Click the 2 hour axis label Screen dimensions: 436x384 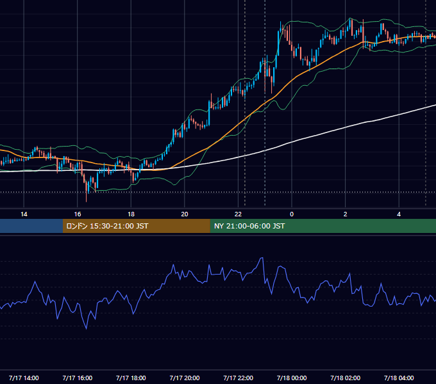[x=346, y=214]
